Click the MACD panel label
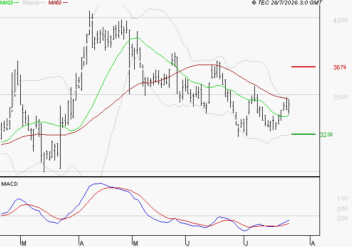 click(x=10, y=184)
